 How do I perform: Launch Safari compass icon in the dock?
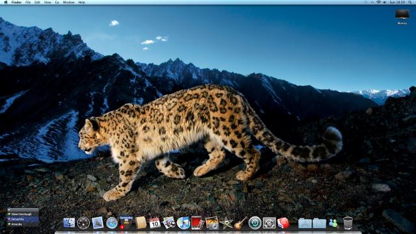[x=112, y=223]
